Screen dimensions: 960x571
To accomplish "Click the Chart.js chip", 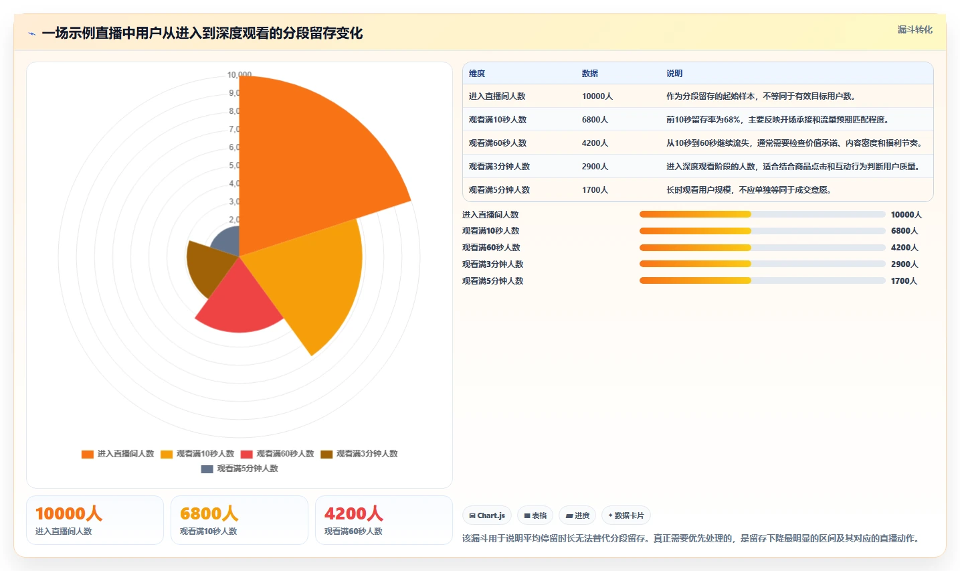I will (487, 515).
